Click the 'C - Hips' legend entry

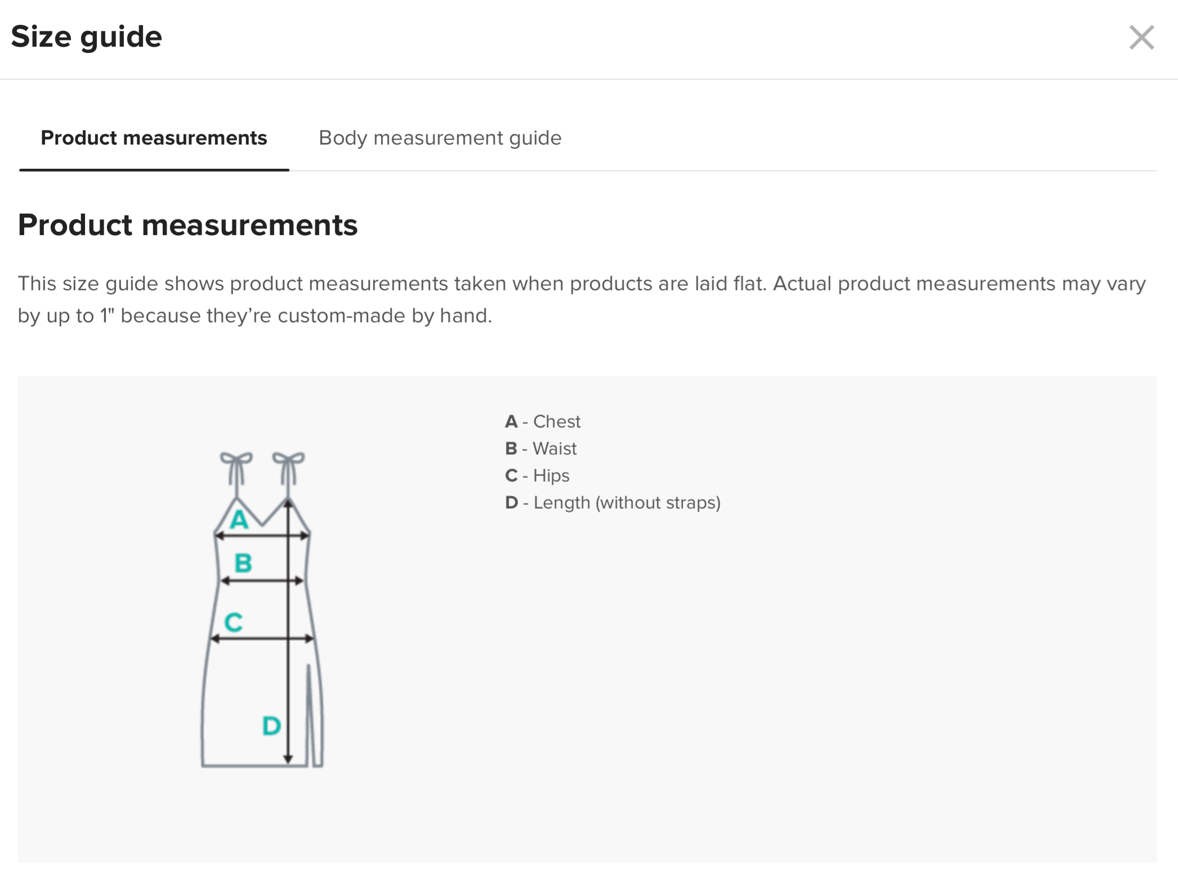pyautogui.click(x=537, y=475)
